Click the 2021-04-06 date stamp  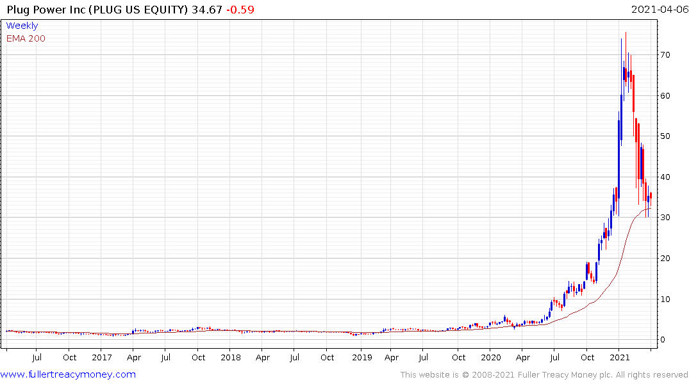pos(656,10)
